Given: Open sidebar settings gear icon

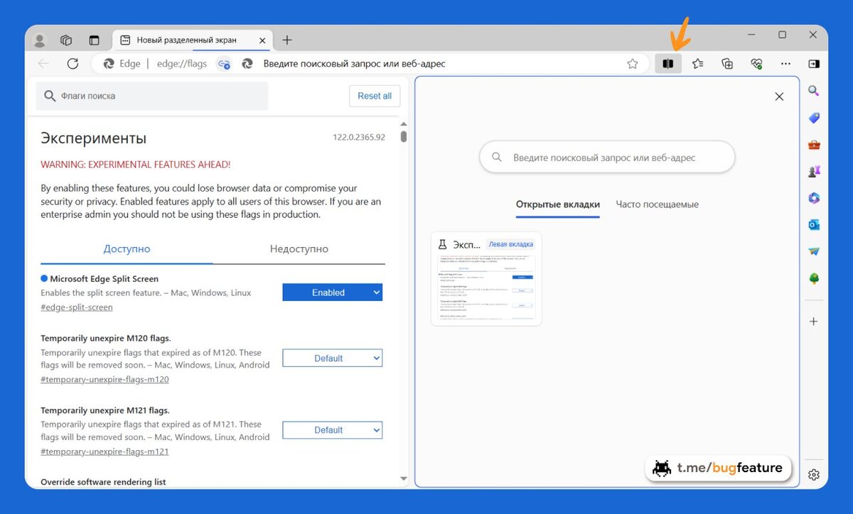Looking at the screenshot, I should tap(814, 474).
